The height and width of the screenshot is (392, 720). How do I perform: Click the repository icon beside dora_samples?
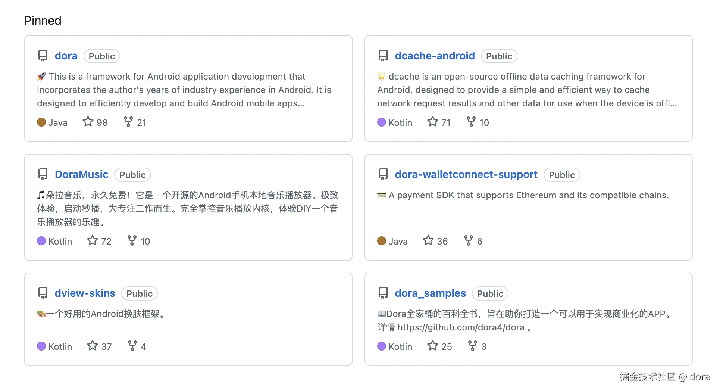tap(383, 293)
